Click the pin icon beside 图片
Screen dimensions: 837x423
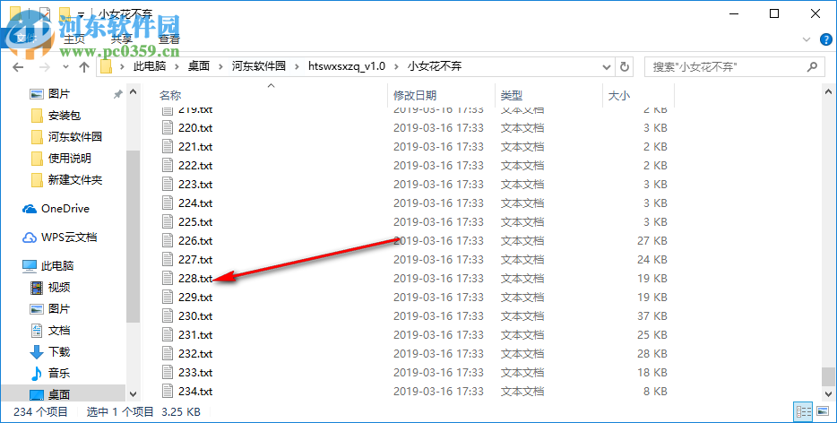point(117,94)
